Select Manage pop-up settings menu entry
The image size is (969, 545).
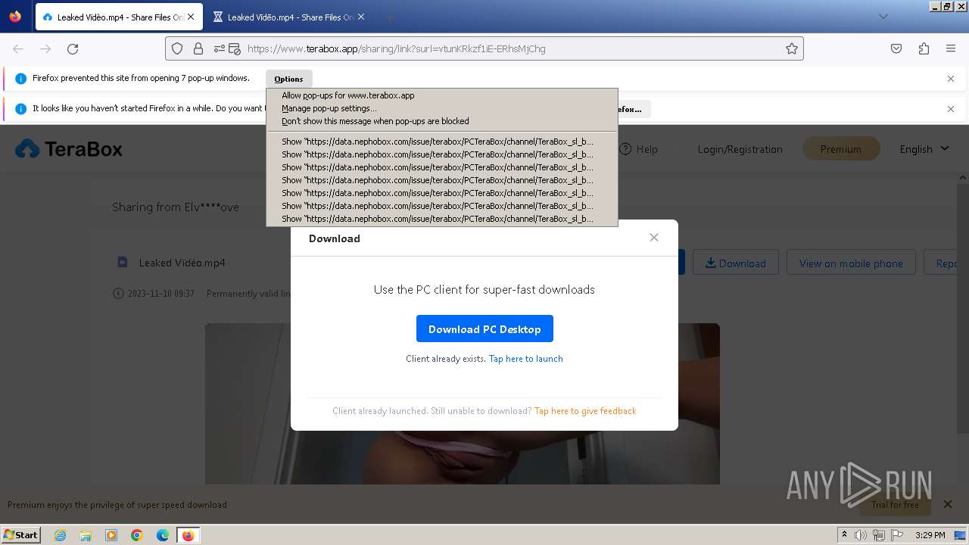click(x=442, y=108)
